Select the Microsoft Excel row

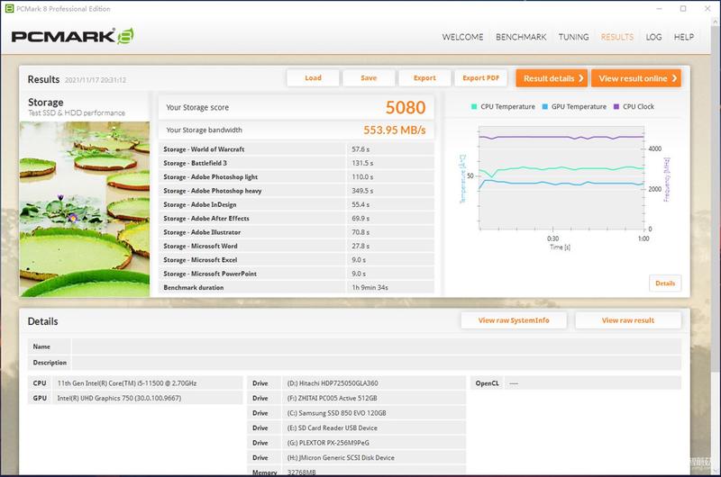[x=297, y=259]
